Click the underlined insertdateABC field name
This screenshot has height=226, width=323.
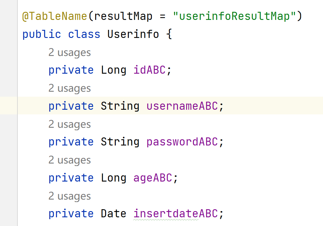click(x=175, y=214)
